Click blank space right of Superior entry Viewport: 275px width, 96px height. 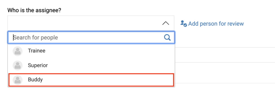110,65
